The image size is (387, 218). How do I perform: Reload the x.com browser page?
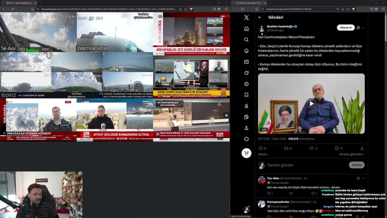[x=242, y=9]
